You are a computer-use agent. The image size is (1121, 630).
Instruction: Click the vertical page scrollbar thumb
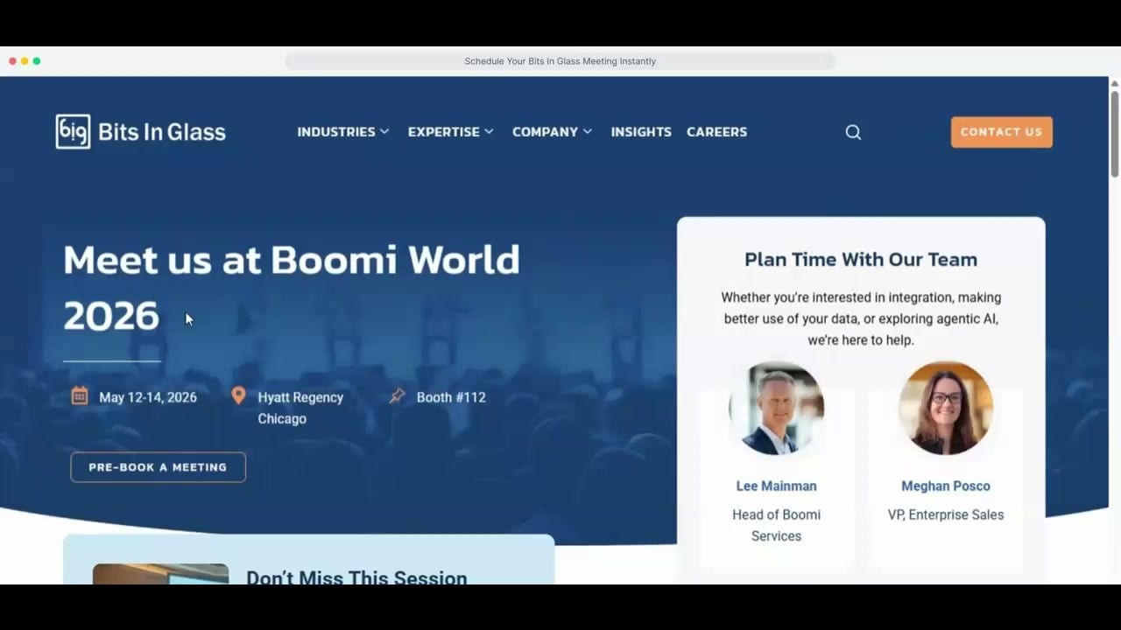(x=1115, y=133)
